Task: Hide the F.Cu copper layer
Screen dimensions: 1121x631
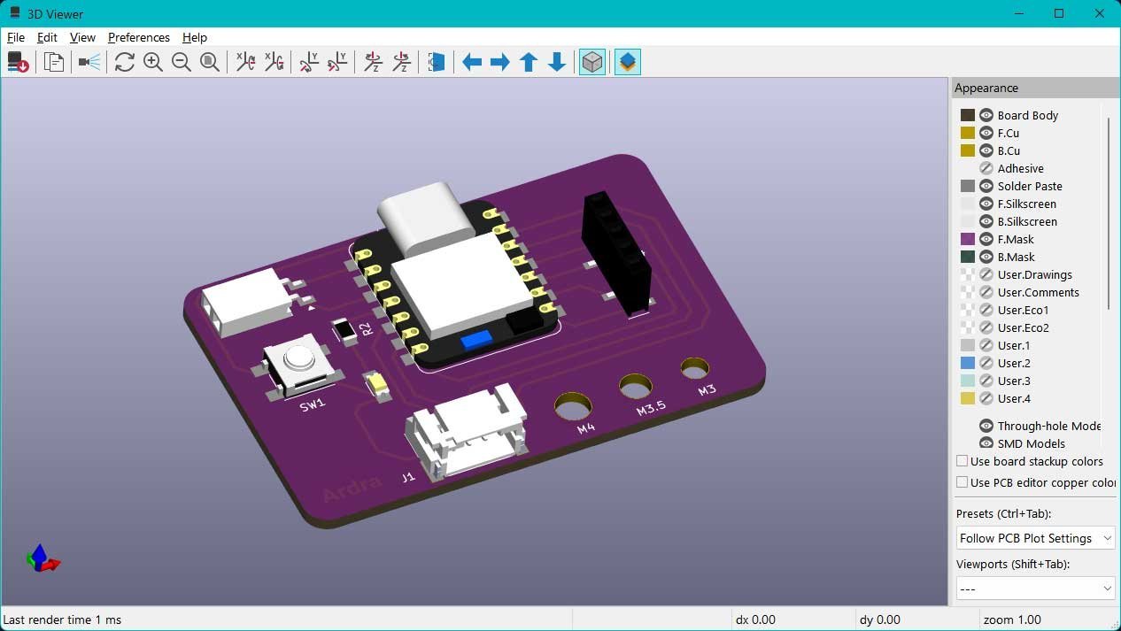Action: click(x=986, y=133)
